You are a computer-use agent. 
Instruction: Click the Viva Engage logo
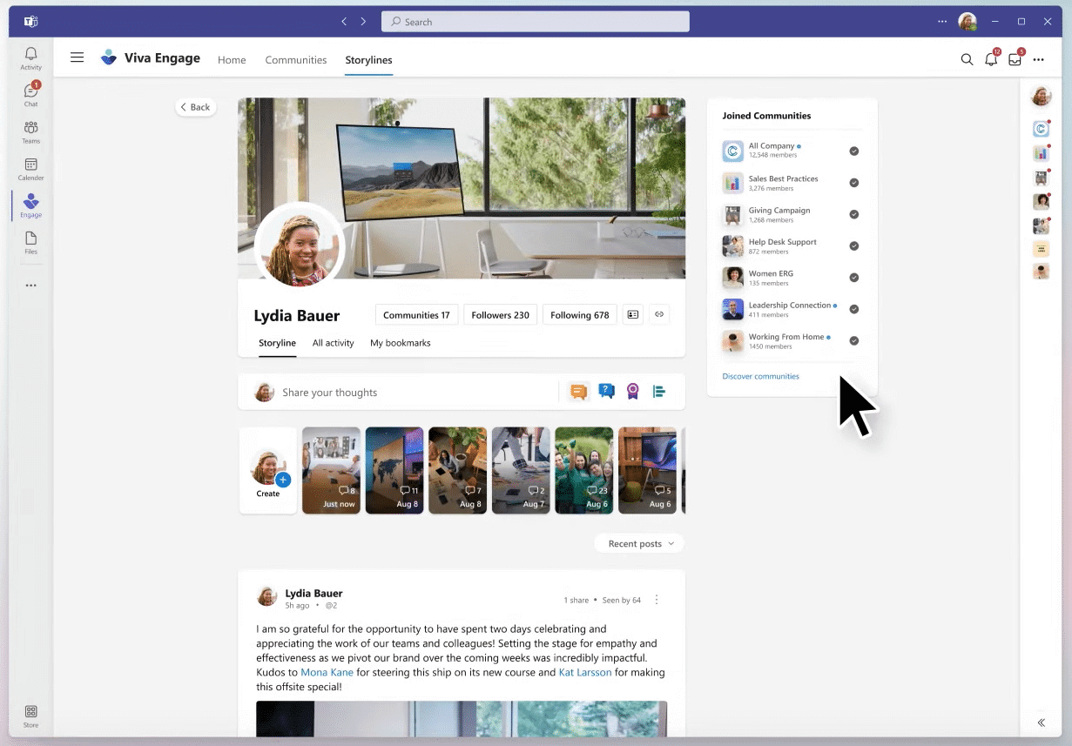coord(109,58)
